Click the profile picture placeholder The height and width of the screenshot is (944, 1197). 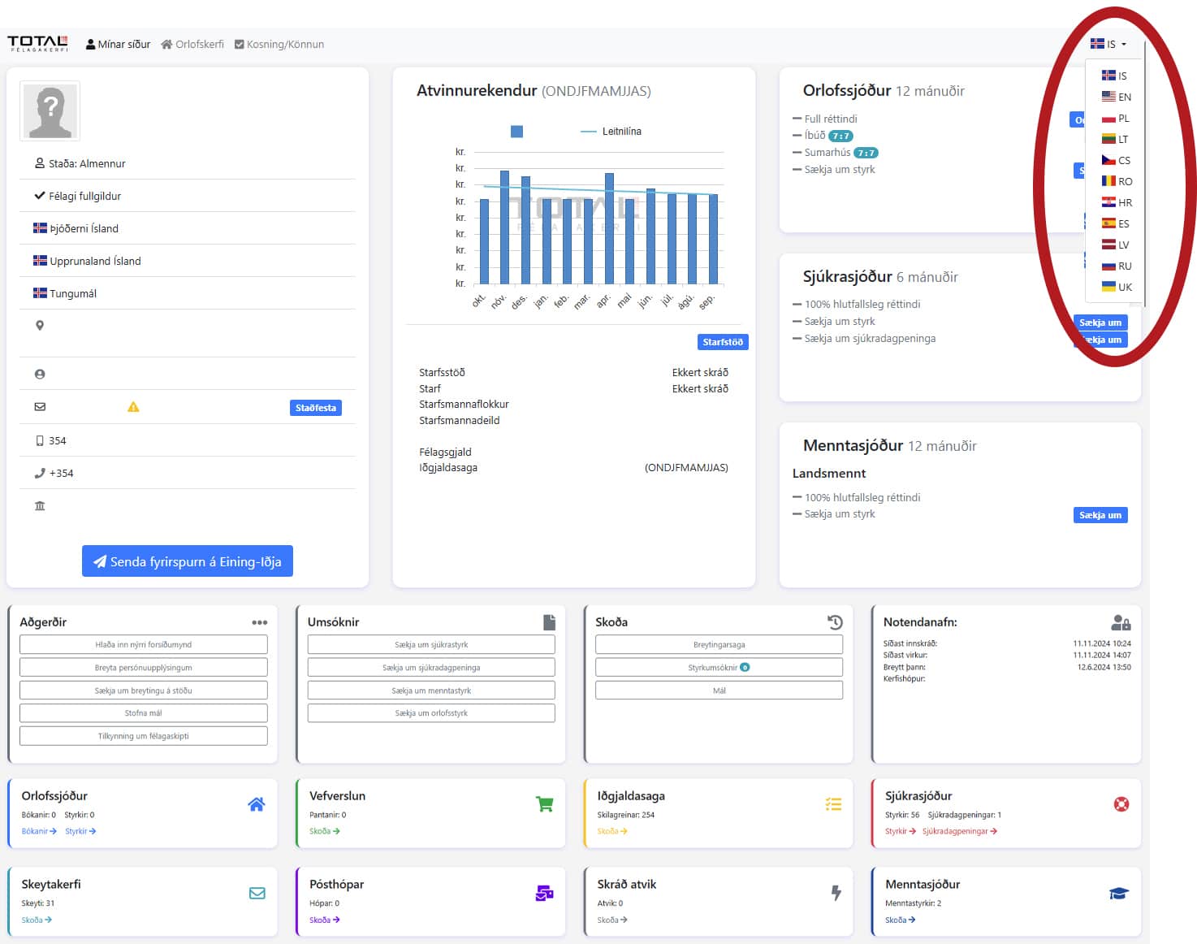click(x=50, y=110)
